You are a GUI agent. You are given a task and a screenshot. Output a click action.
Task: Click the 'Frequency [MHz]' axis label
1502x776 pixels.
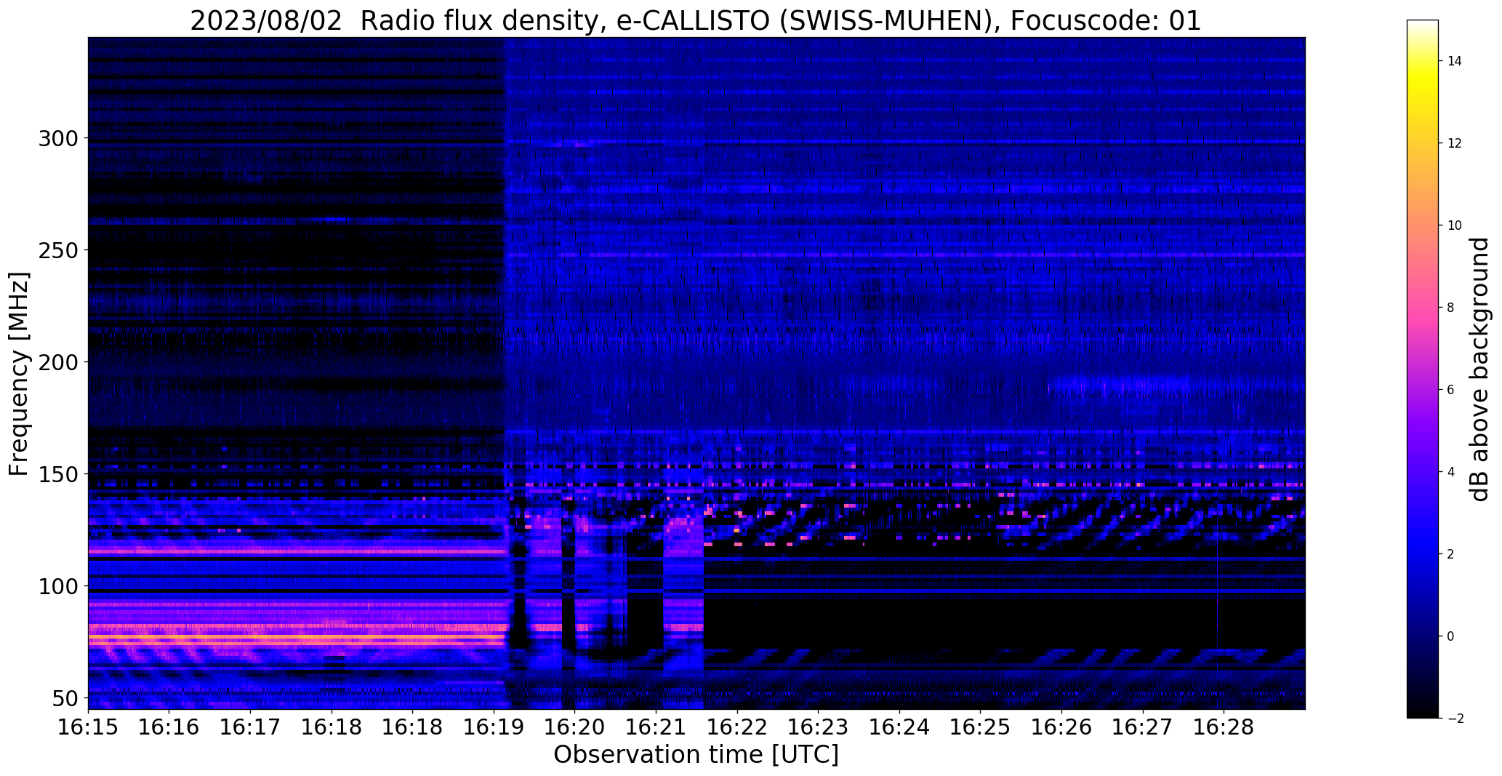tap(18, 374)
